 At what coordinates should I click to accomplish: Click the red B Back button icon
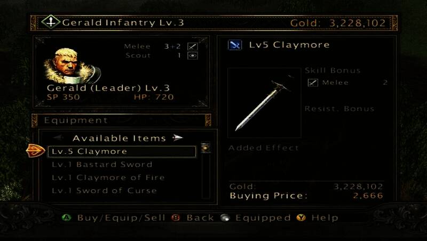[x=176, y=218]
